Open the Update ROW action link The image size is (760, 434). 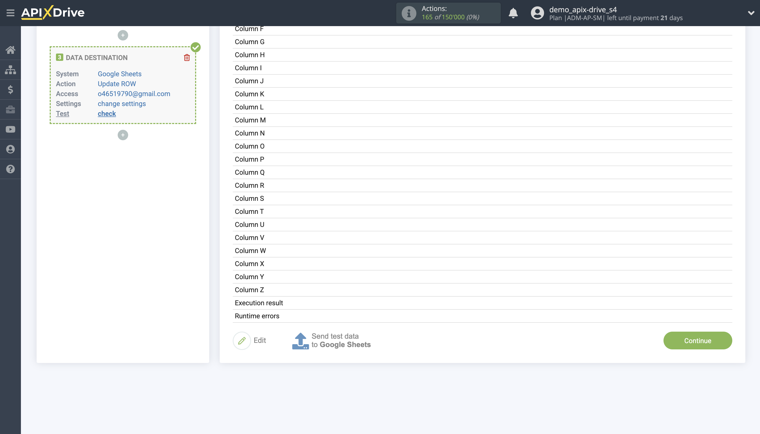click(117, 84)
